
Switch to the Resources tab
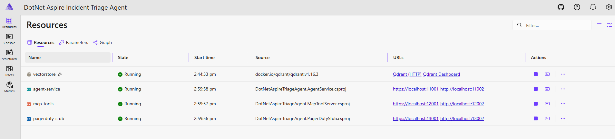pyautogui.click(x=41, y=42)
